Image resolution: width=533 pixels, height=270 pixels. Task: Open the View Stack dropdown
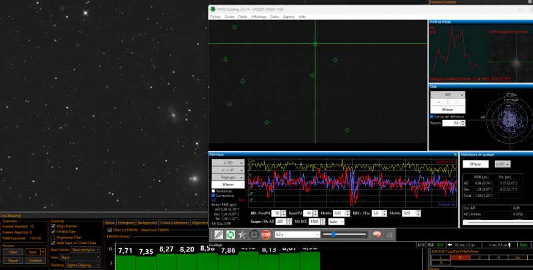pos(80,257)
